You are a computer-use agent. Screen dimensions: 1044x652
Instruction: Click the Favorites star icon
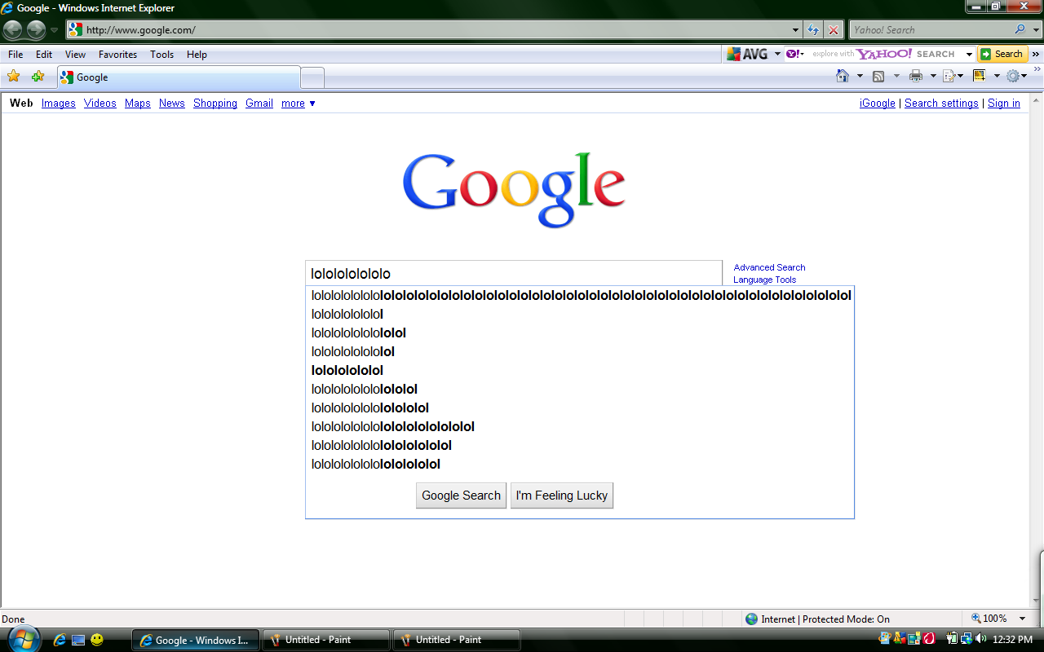click(14, 75)
